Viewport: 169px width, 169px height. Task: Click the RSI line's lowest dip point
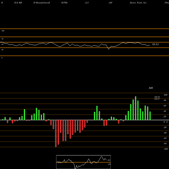coord(108,49)
